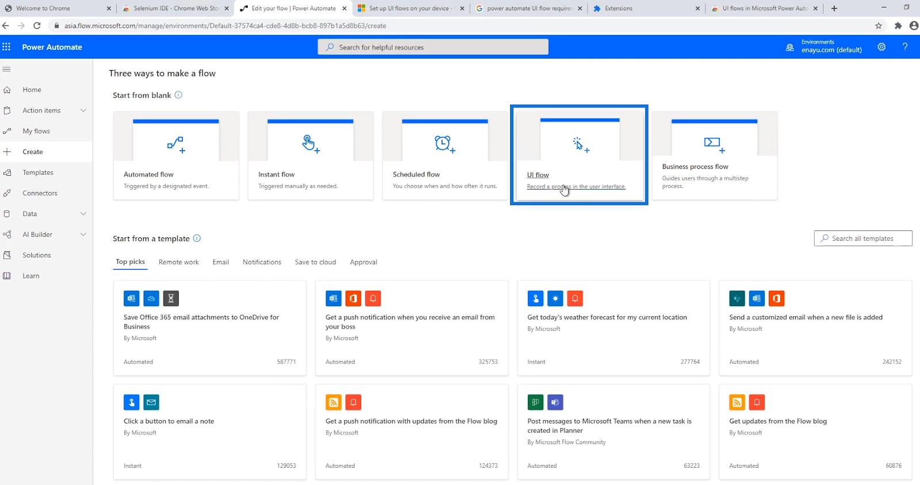Viewport: 920px width, 485px height.
Task: Expand the AI Builder submenu chevron
Action: [x=83, y=234]
